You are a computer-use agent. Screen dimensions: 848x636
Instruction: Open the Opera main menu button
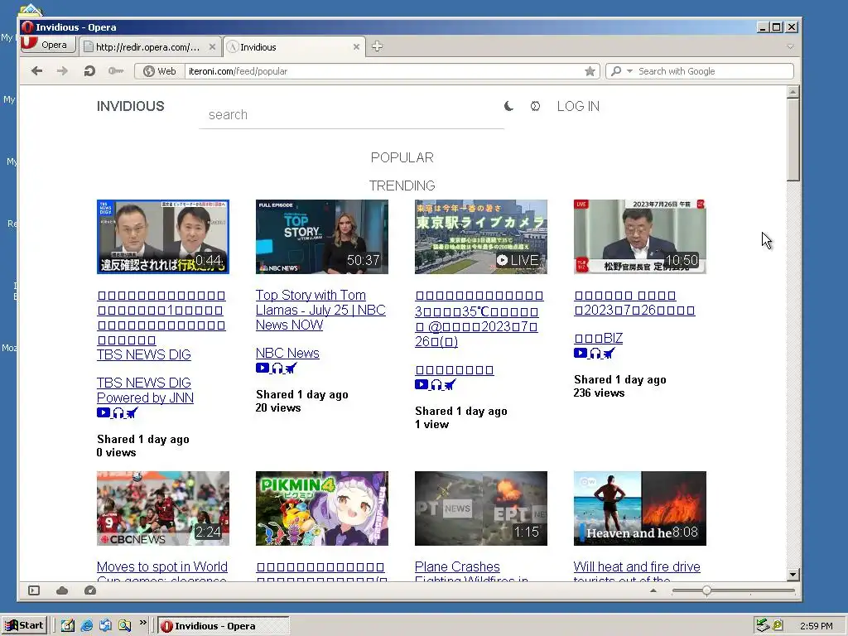tap(47, 45)
